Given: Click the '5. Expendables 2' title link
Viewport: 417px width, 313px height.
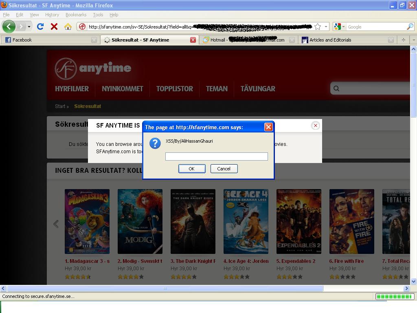Looking at the screenshot, I should coord(296,261).
